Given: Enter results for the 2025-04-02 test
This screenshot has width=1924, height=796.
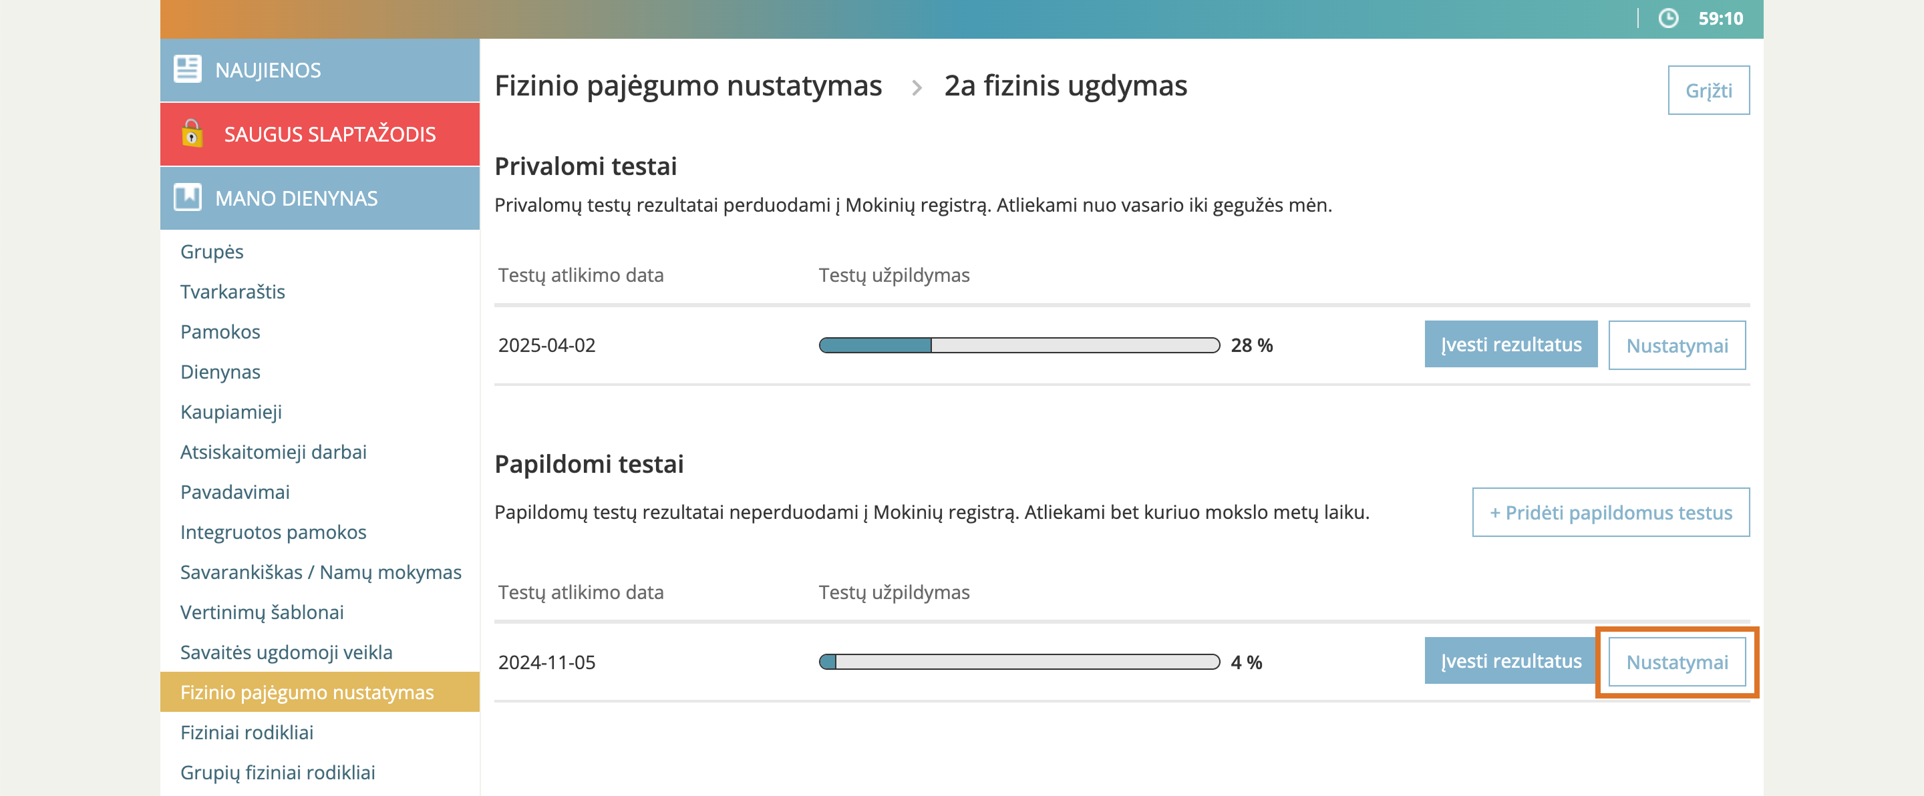Looking at the screenshot, I should tap(1510, 344).
